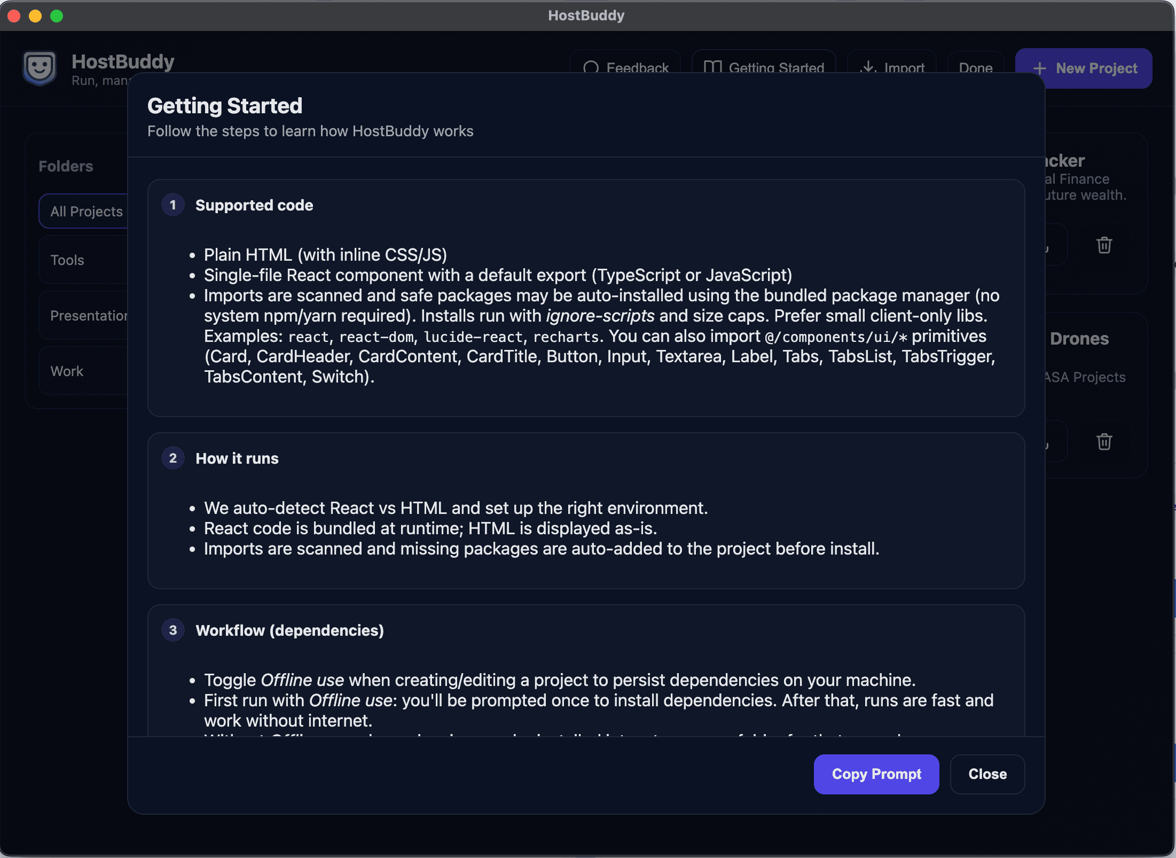The height and width of the screenshot is (858, 1176).
Task: Click the Getting Started book icon
Action: coord(712,67)
